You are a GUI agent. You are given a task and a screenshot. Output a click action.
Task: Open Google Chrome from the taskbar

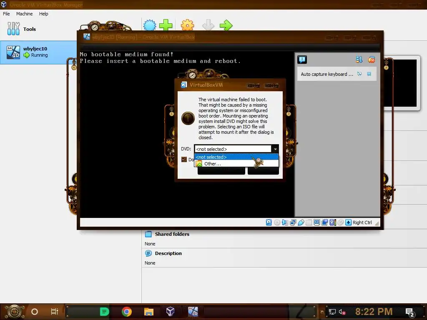pyautogui.click(x=127, y=312)
